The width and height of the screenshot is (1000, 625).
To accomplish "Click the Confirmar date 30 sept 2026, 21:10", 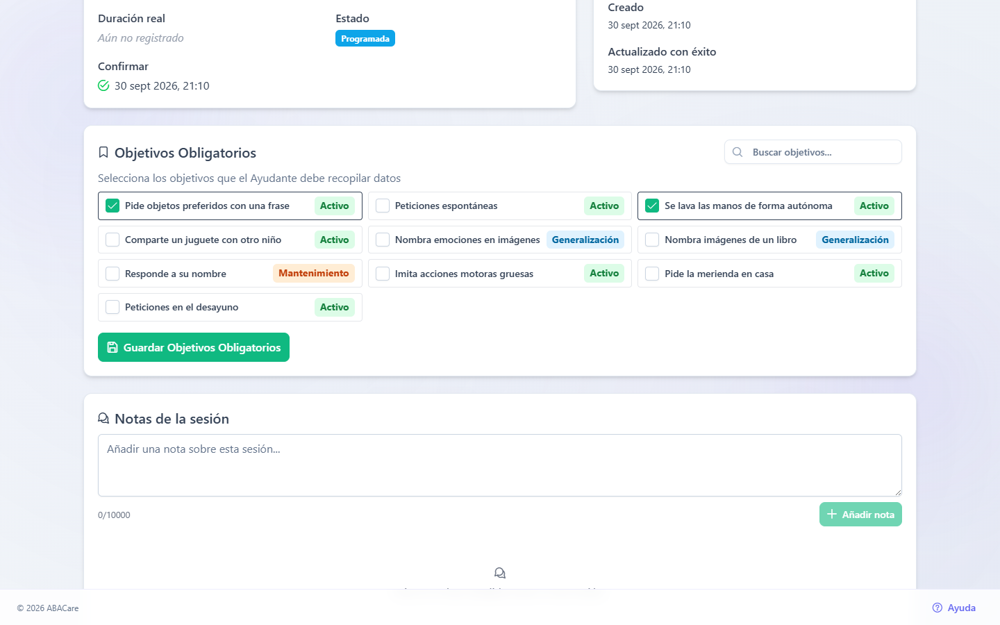I will [162, 86].
